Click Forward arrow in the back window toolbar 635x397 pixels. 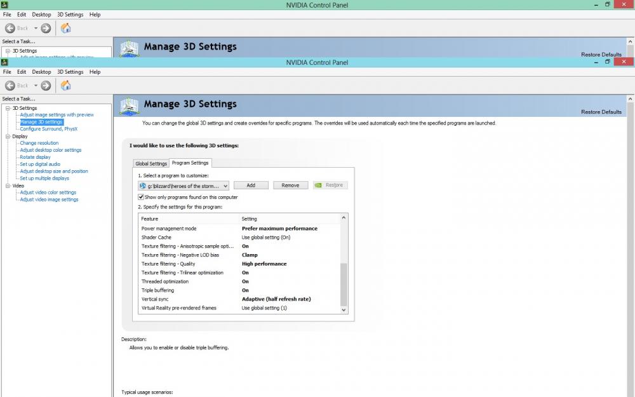pyautogui.click(x=46, y=28)
